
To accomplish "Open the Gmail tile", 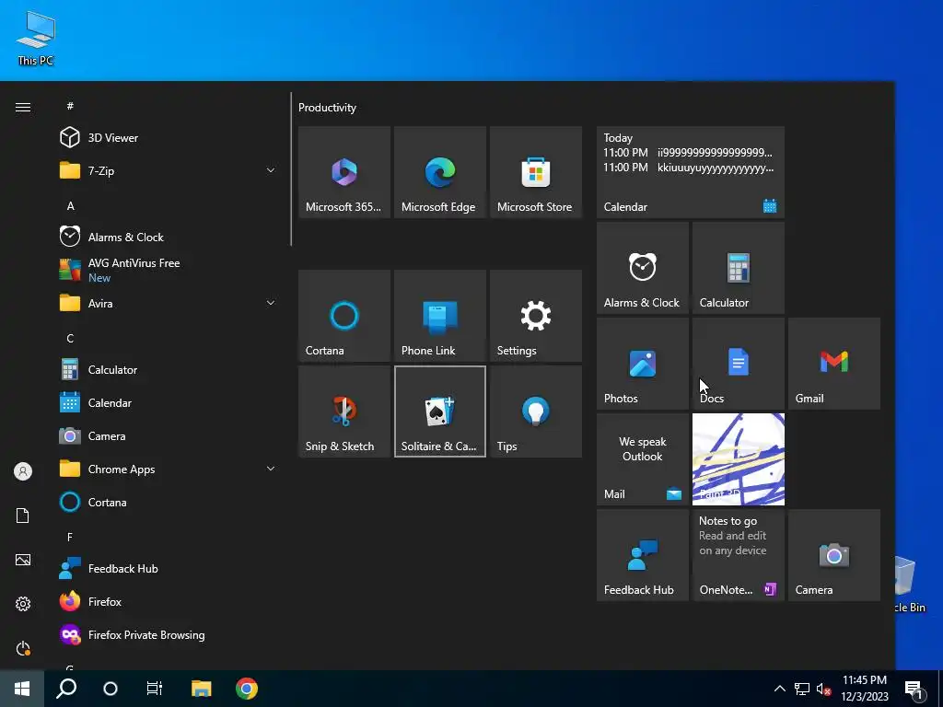I will tap(834, 364).
